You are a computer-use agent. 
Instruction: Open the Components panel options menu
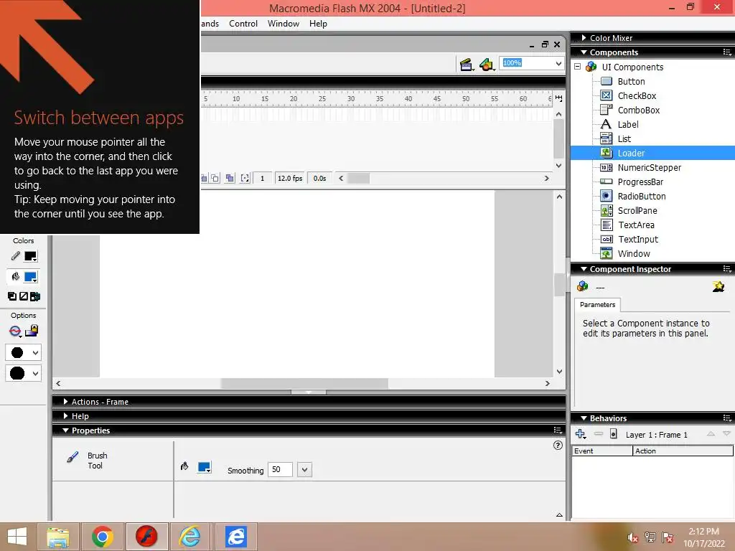click(727, 52)
